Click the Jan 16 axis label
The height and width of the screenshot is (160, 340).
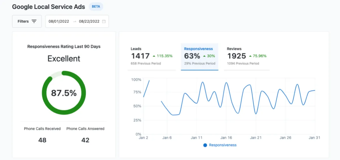click(226, 138)
